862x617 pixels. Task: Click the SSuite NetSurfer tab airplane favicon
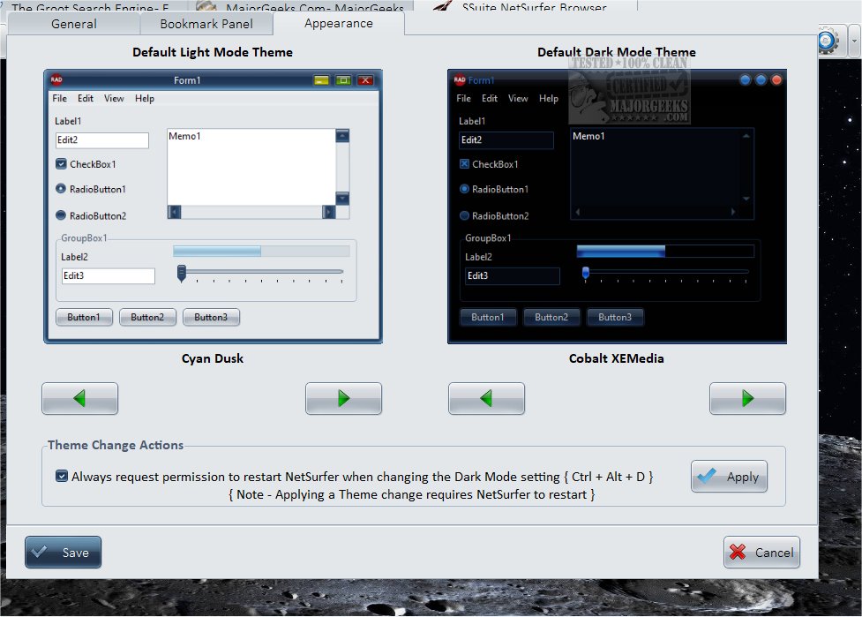click(441, 7)
